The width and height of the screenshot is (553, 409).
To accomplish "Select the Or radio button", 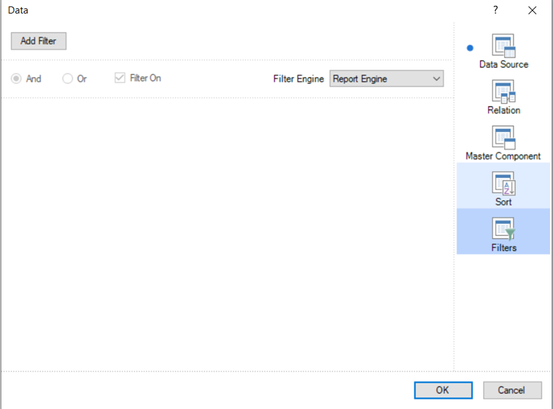I will click(68, 78).
